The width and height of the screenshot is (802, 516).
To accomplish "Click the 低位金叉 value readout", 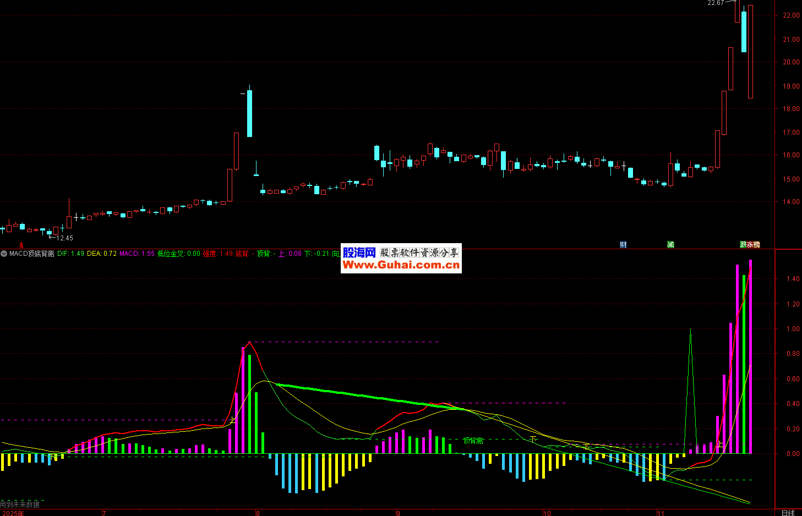I will 178,254.
